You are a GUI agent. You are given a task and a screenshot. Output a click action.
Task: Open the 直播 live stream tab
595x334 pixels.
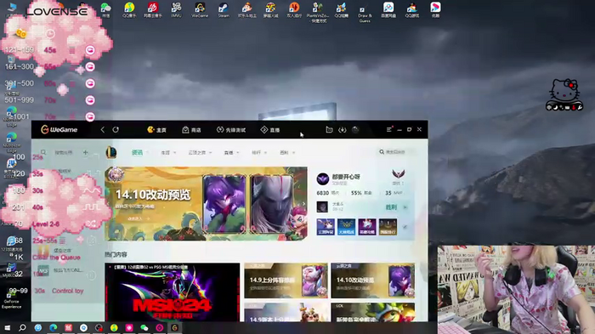click(270, 130)
